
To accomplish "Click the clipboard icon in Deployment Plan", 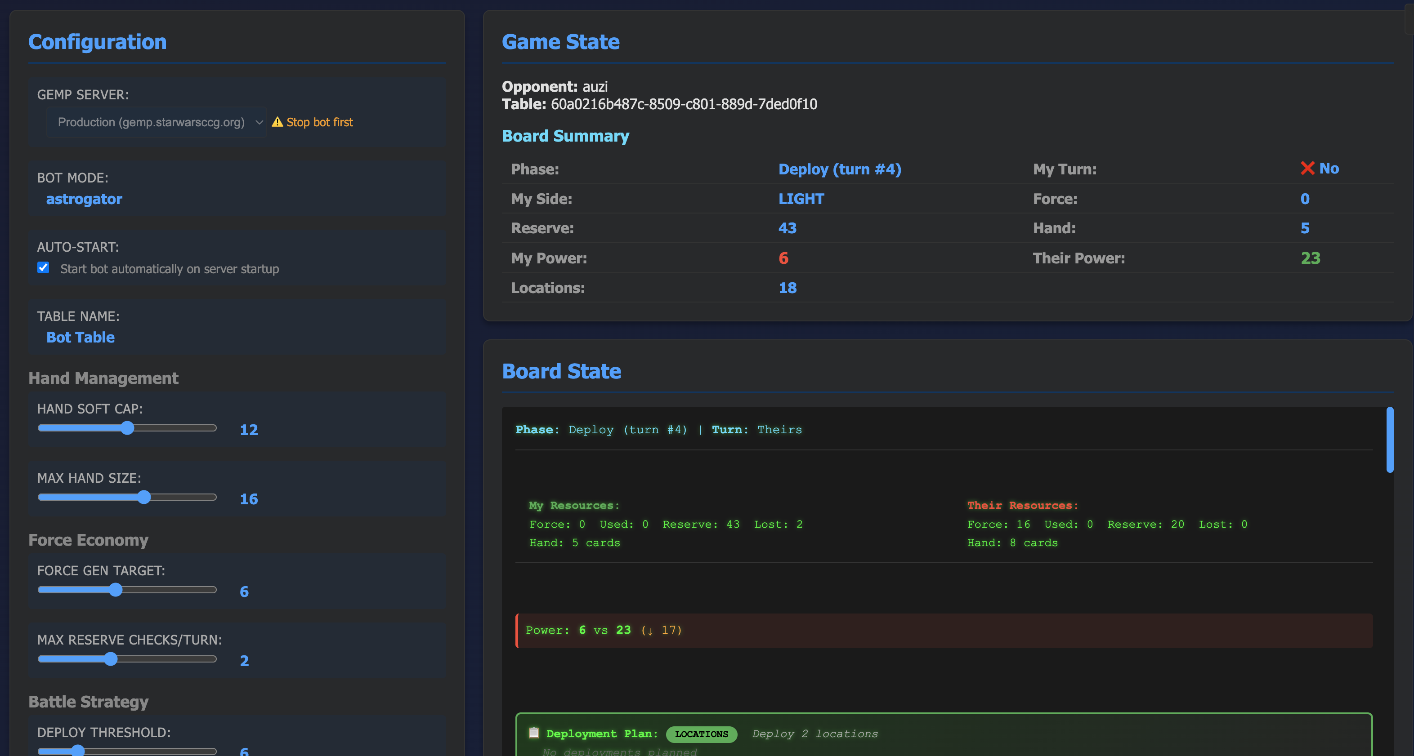I will tap(533, 733).
